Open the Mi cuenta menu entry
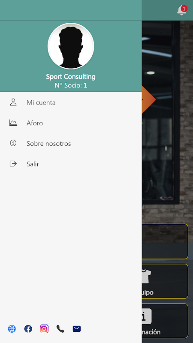The image size is (193, 343). [x=71, y=102]
